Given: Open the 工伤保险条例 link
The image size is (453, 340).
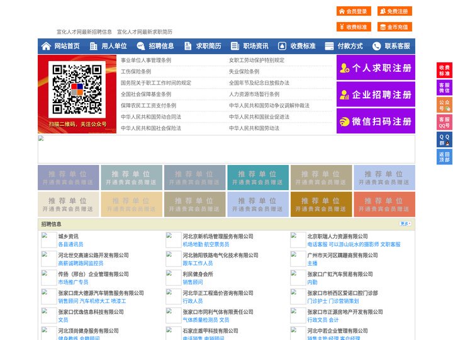Looking at the screenshot, I should click(x=136, y=71).
